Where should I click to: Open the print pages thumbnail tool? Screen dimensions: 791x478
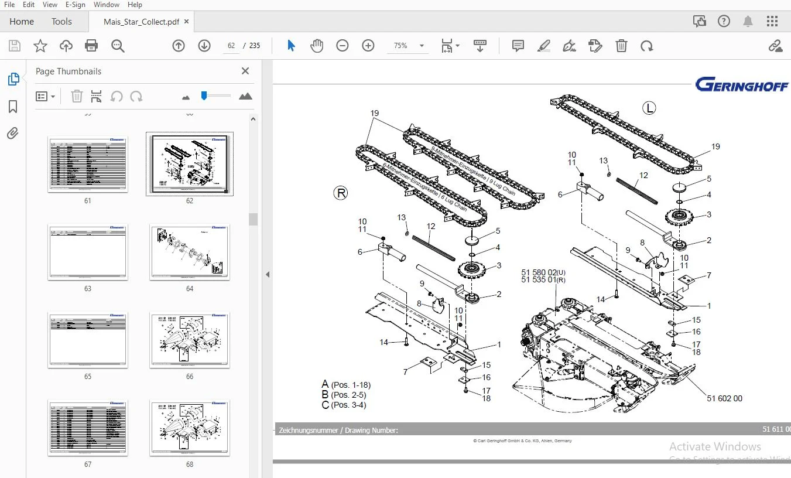coord(97,96)
